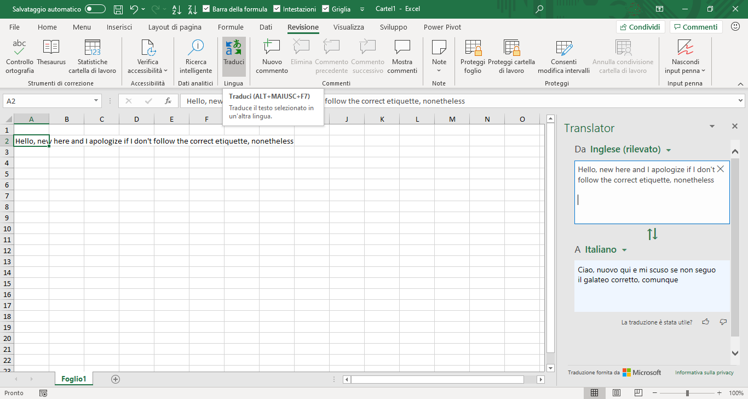This screenshot has width=748, height=399.
Task: Open Translator pane options arrow
Action: tap(712, 126)
